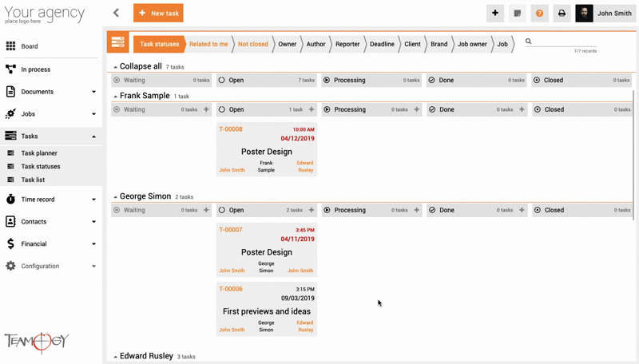The height and width of the screenshot is (364, 639).
Task: Open Task planner in sidebar
Action: (39, 153)
